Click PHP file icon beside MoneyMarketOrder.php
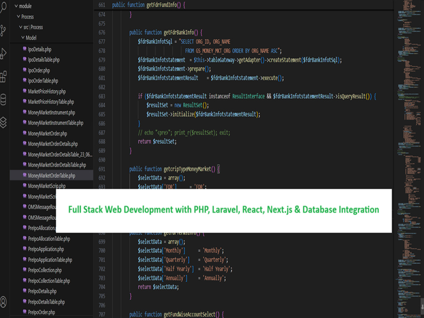This screenshot has height=318, width=424. [25, 133]
